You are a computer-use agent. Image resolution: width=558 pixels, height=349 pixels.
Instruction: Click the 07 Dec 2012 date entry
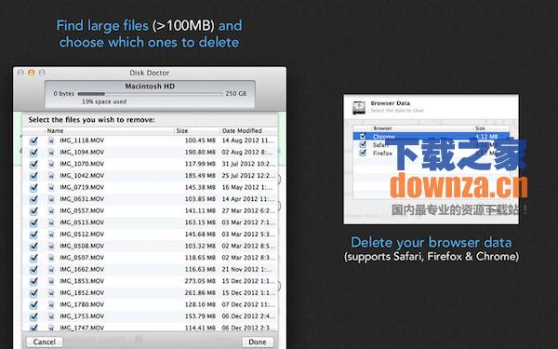click(x=248, y=304)
